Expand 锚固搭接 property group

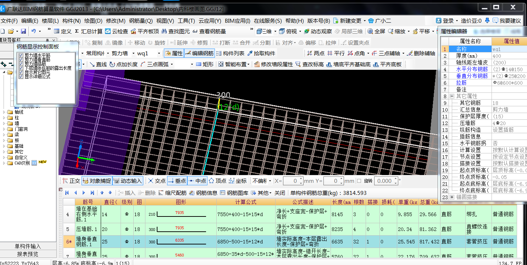pyautogui.click(x=452, y=197)
